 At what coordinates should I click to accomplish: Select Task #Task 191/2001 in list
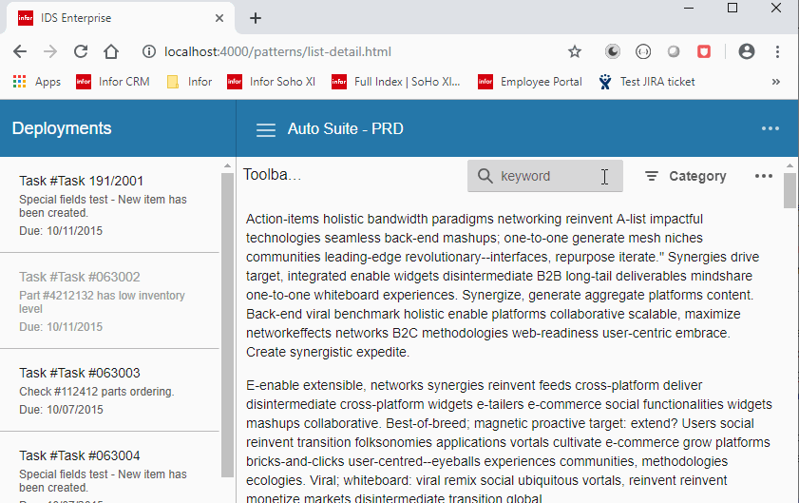109,205
